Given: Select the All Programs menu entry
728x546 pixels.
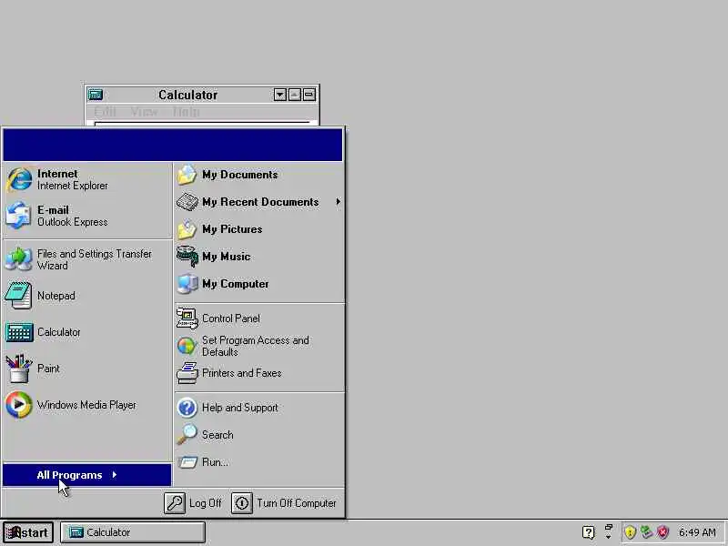Looking at the screenshot, I should pyautogui.click(x=87, y=474).
